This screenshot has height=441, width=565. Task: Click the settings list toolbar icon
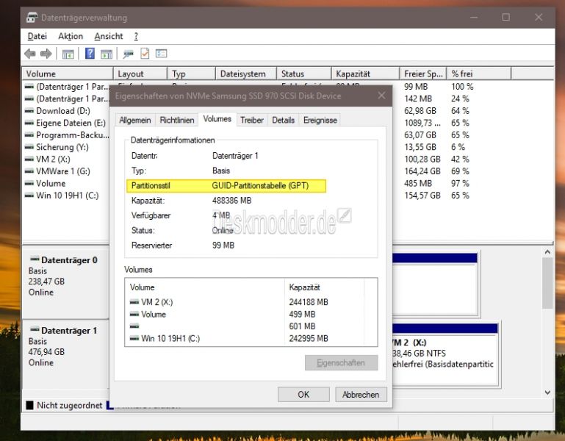(x=161, y=54)
